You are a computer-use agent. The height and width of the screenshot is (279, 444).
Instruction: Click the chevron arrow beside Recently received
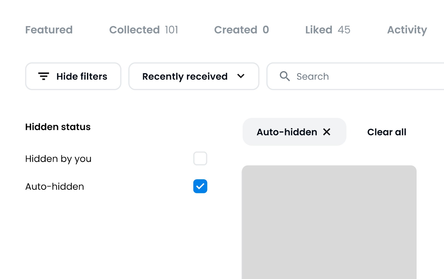pos(241,76)
